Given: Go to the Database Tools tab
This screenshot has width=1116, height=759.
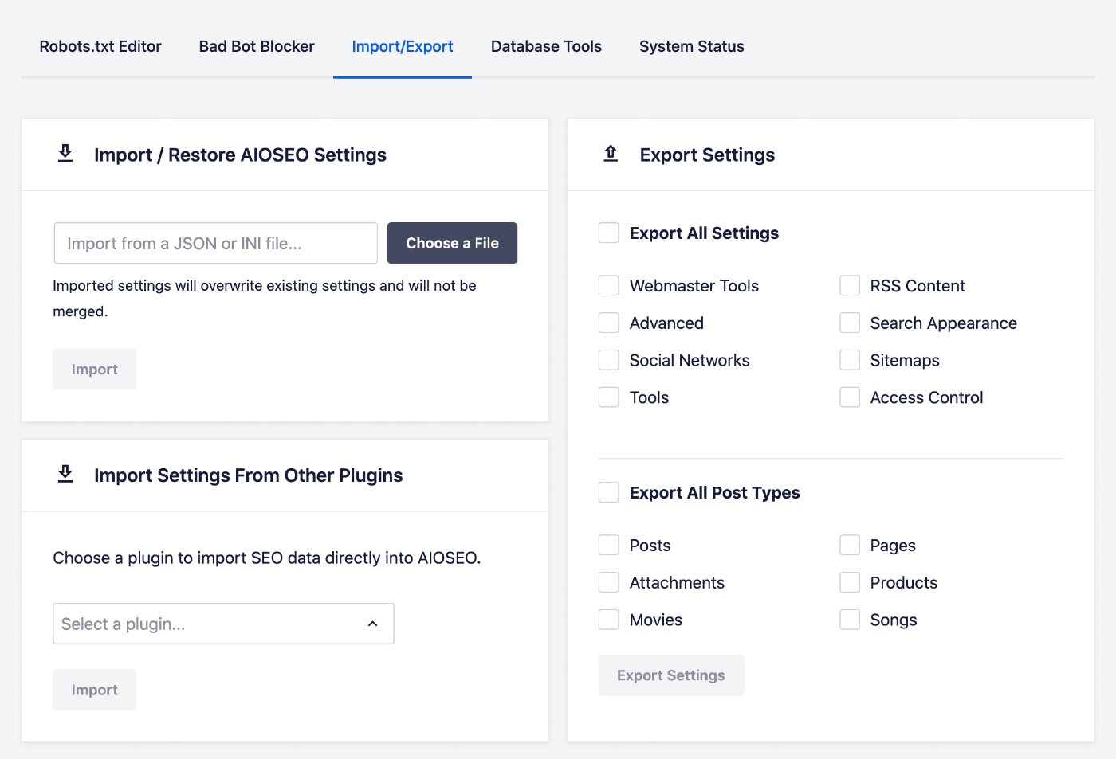Looking at the screenshot, I should (546, 46).
